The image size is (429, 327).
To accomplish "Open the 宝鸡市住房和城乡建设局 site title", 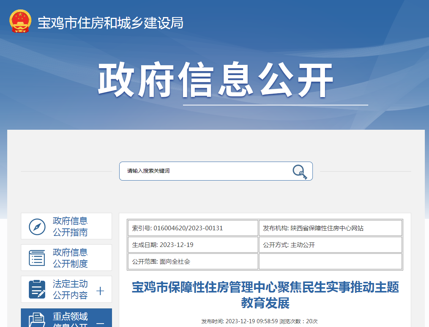I will (110, 23).
